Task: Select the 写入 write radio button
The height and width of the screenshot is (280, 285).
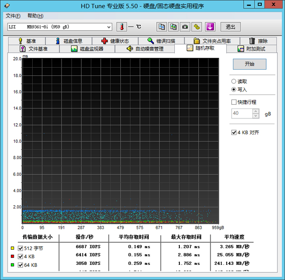Action: click(239, 90)
